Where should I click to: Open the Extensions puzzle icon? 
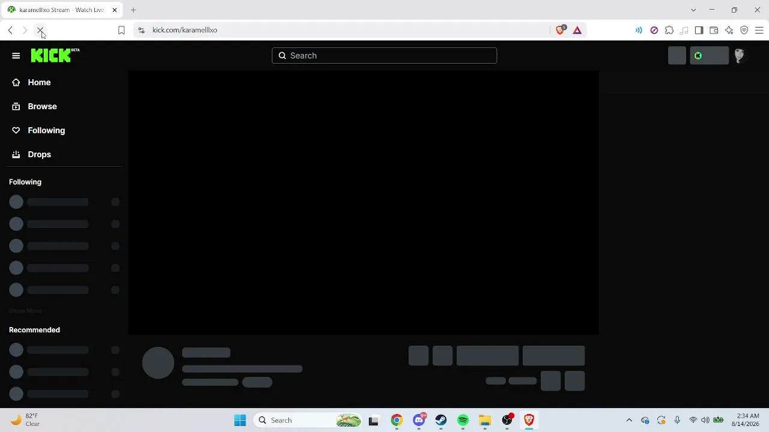[669, 30]
